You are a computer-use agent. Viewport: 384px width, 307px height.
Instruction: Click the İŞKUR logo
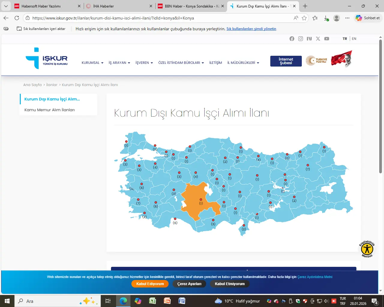tap(47, 58)
